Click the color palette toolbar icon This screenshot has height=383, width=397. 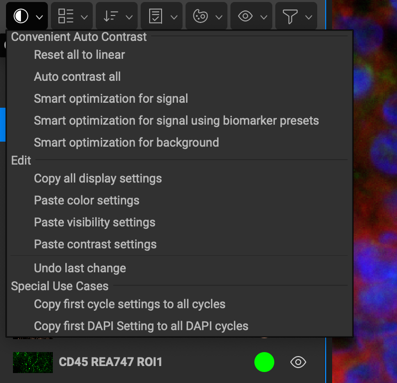pyautogui.click(x=200, y=16)
